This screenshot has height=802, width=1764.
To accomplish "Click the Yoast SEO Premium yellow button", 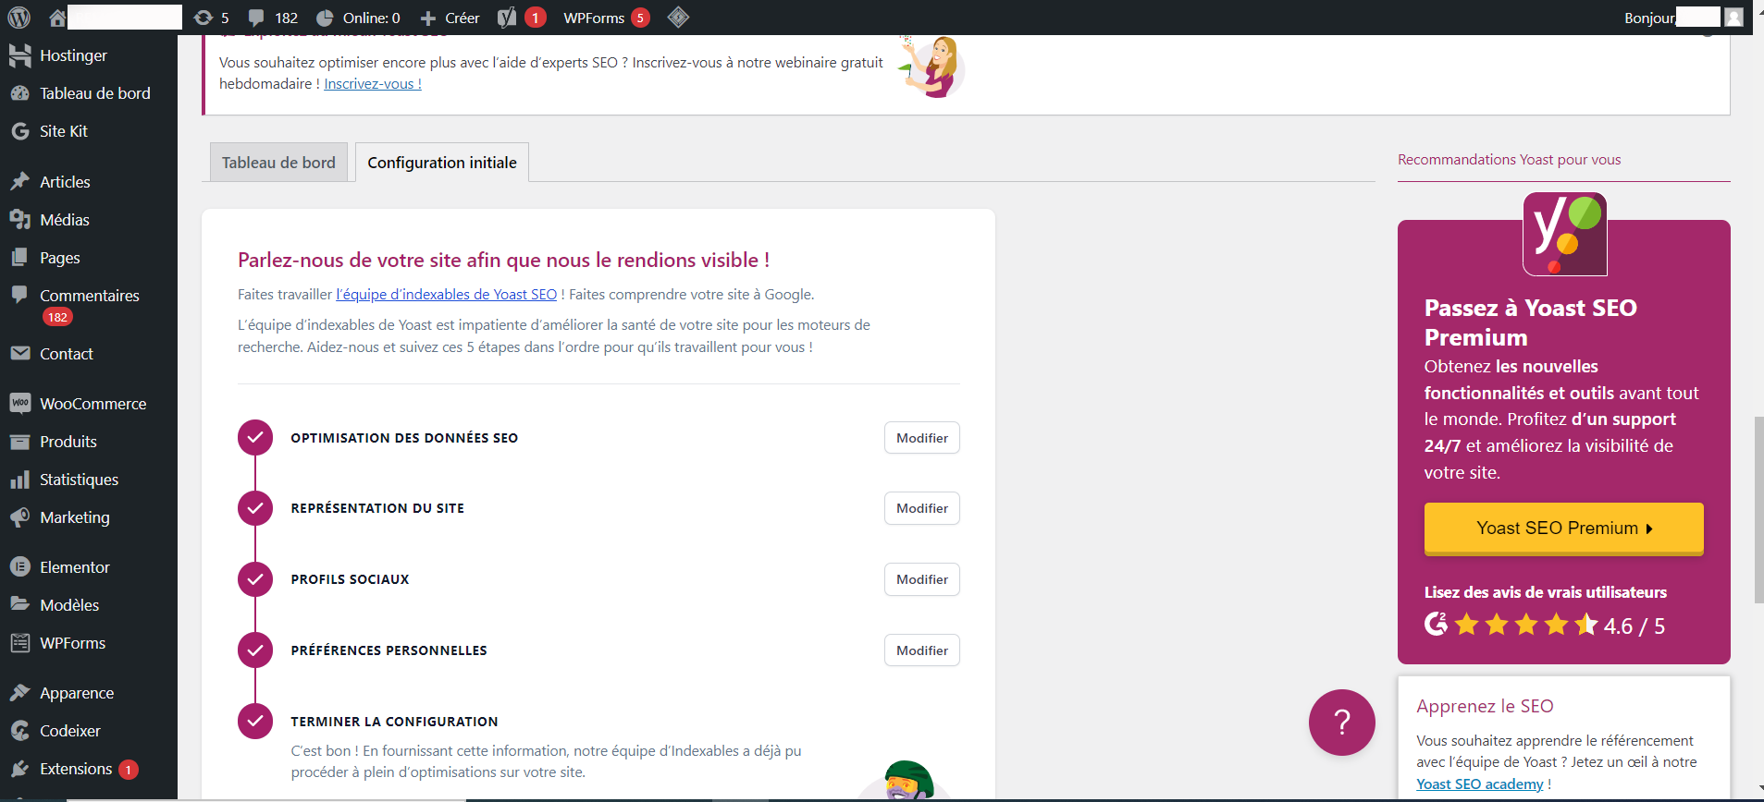I will click(x=1563, y=529).
